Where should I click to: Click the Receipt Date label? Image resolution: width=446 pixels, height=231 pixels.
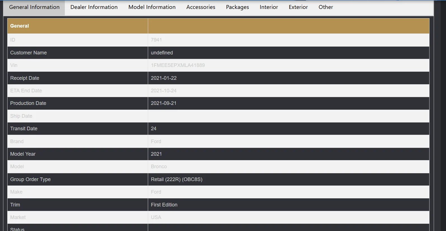pyautogui.click(x=25, y=78)
